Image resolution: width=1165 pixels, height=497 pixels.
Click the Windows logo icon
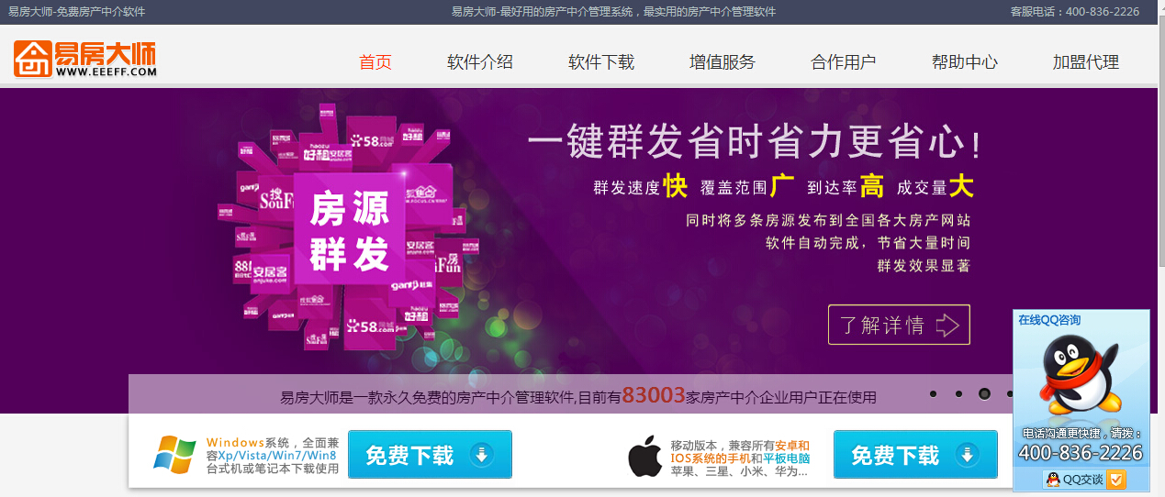coord(175,455)
